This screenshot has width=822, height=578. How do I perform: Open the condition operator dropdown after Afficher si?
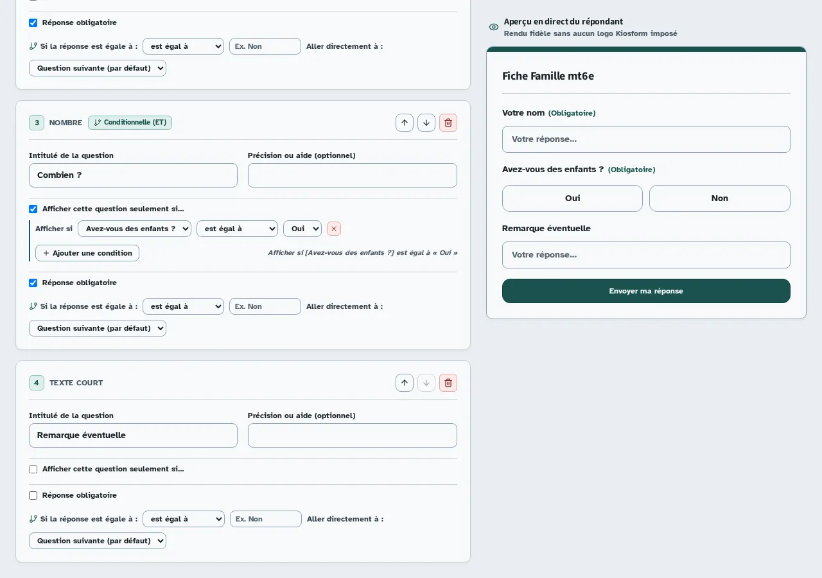pyautogui.click(x=237, y=229)
